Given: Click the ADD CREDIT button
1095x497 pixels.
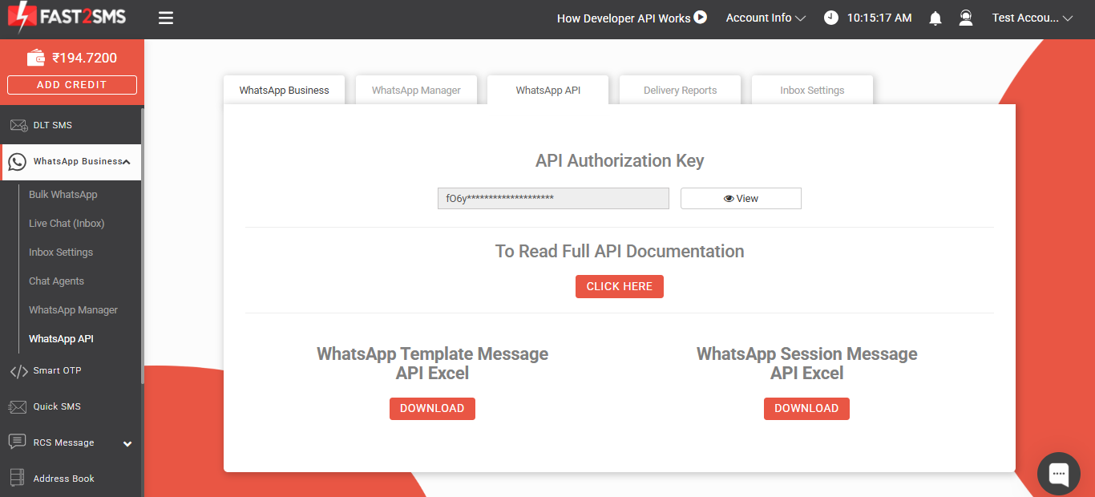Looking at the screenshot, I should coord(72,85).
